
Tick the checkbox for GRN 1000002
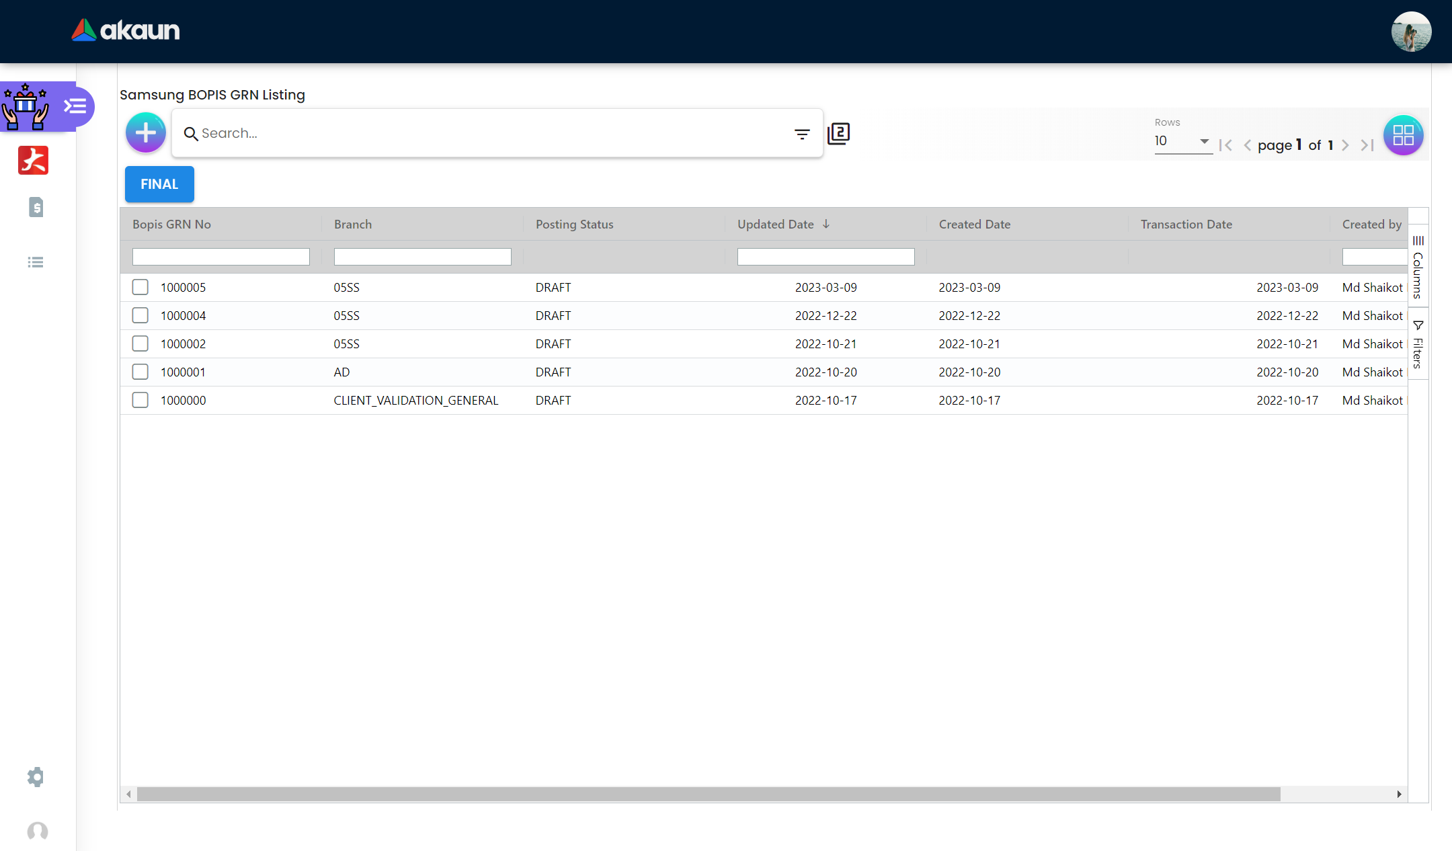point(140,343)
